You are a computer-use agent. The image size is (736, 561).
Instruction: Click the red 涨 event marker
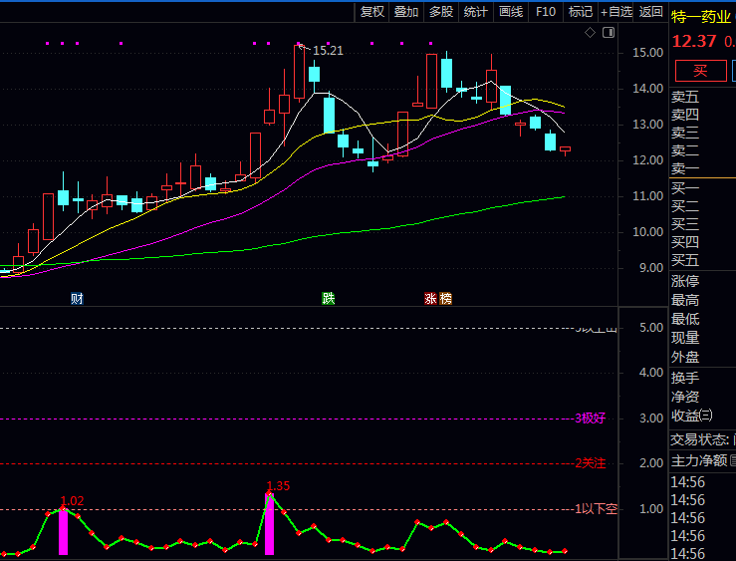pyautogui.click(x=431, y=299)
